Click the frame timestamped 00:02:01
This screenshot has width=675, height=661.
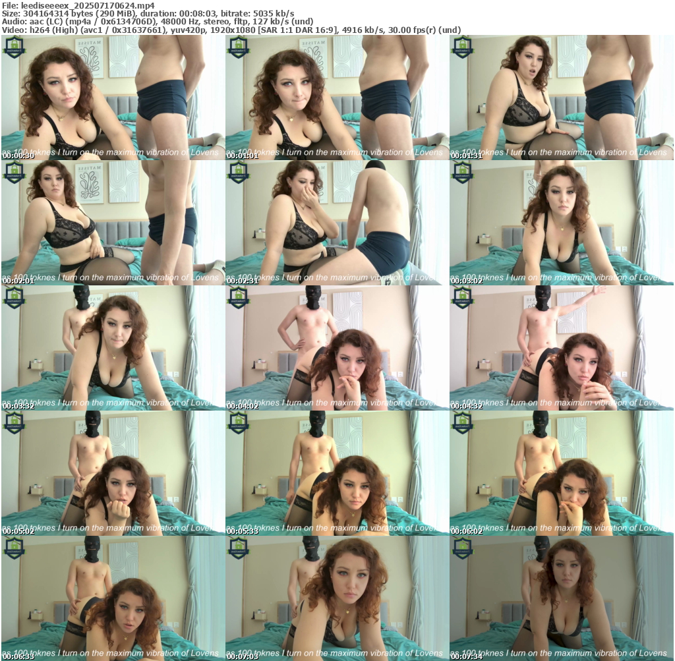(113, 222)
